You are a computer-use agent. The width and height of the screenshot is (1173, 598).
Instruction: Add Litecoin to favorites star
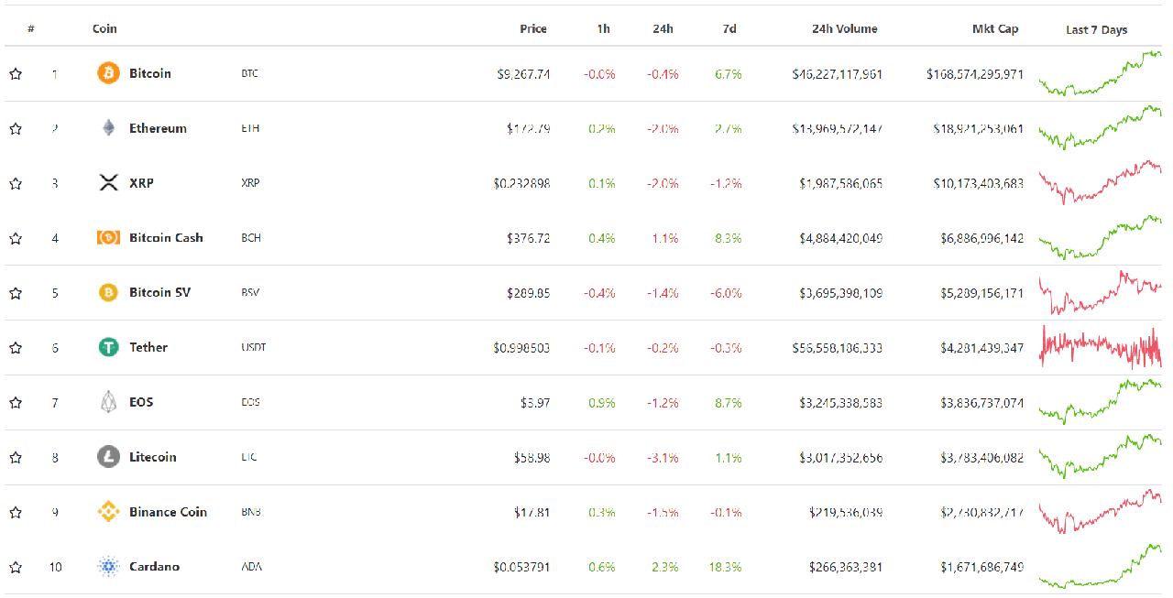pos(16,458)
